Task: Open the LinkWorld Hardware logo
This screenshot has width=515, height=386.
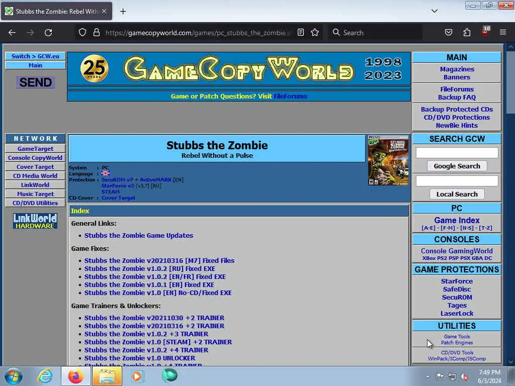Action: 35,221
